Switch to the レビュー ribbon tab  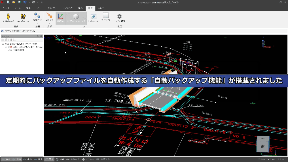(x=39, y=8)
